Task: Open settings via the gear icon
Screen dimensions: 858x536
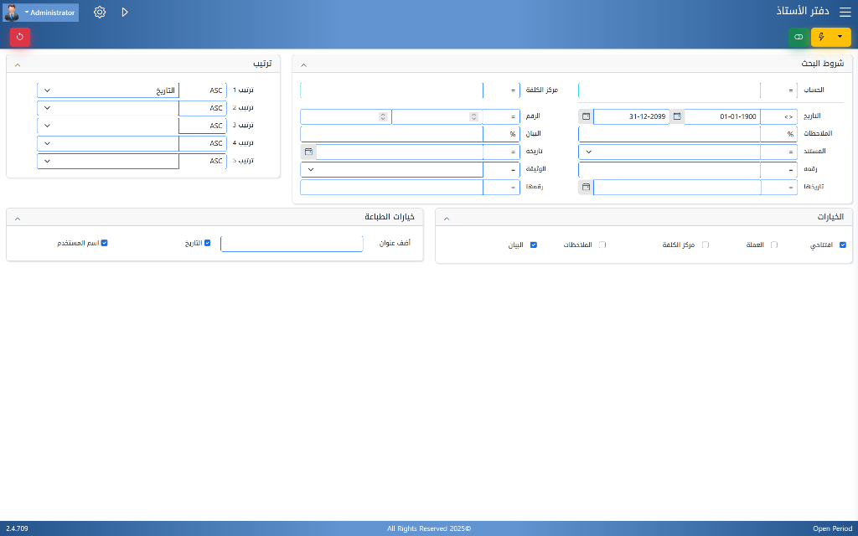Action: (100, 13)
